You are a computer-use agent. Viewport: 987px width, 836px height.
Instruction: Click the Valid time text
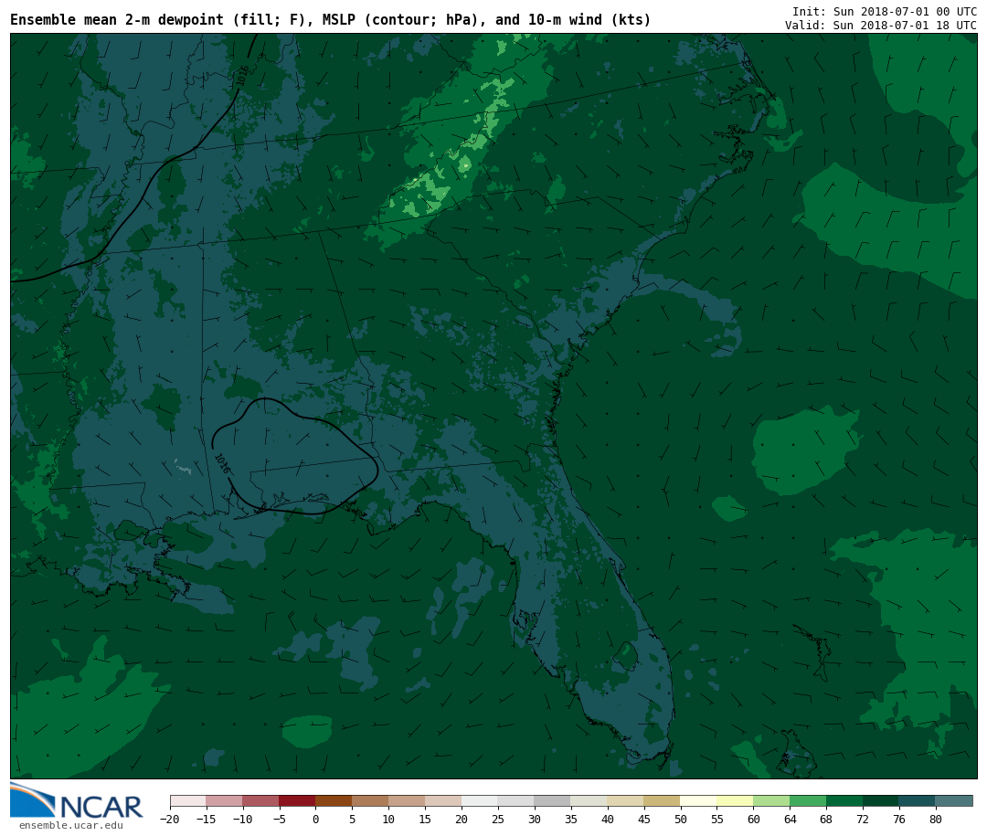[x=880, y=26]
